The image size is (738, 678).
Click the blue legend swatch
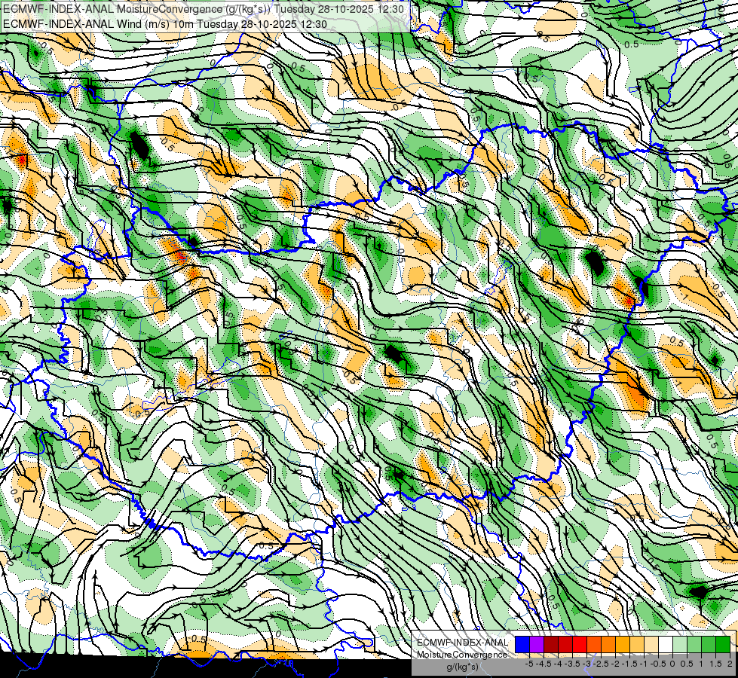click(522, 645)
